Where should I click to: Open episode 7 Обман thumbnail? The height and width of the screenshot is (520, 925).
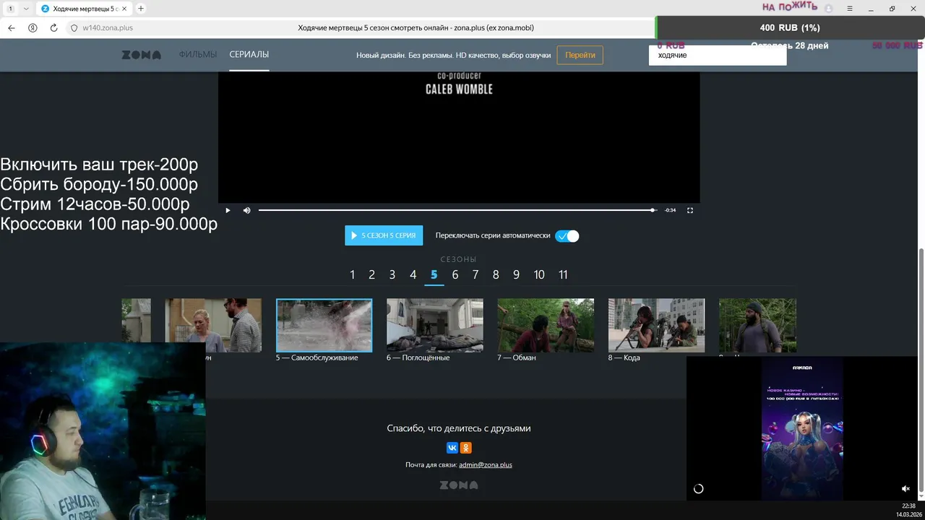point(546,325)
